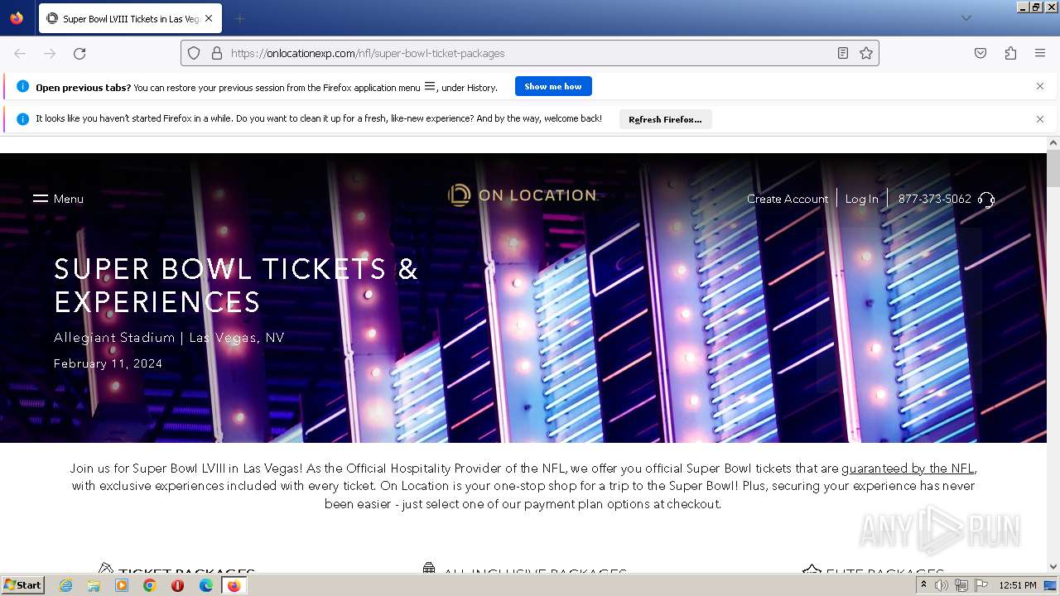The width and height of the screenshot is (1060, 596).
Task: Open network tray icon
Action: [961, 585]
